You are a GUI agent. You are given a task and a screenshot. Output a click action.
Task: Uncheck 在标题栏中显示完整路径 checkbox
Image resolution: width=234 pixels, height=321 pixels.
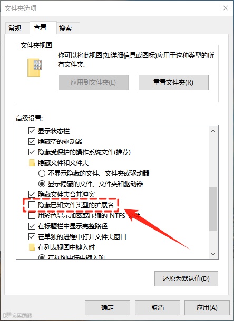coord(32,226)
